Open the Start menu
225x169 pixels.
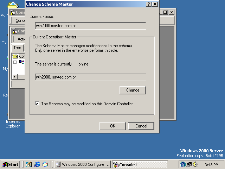point(10,164)
